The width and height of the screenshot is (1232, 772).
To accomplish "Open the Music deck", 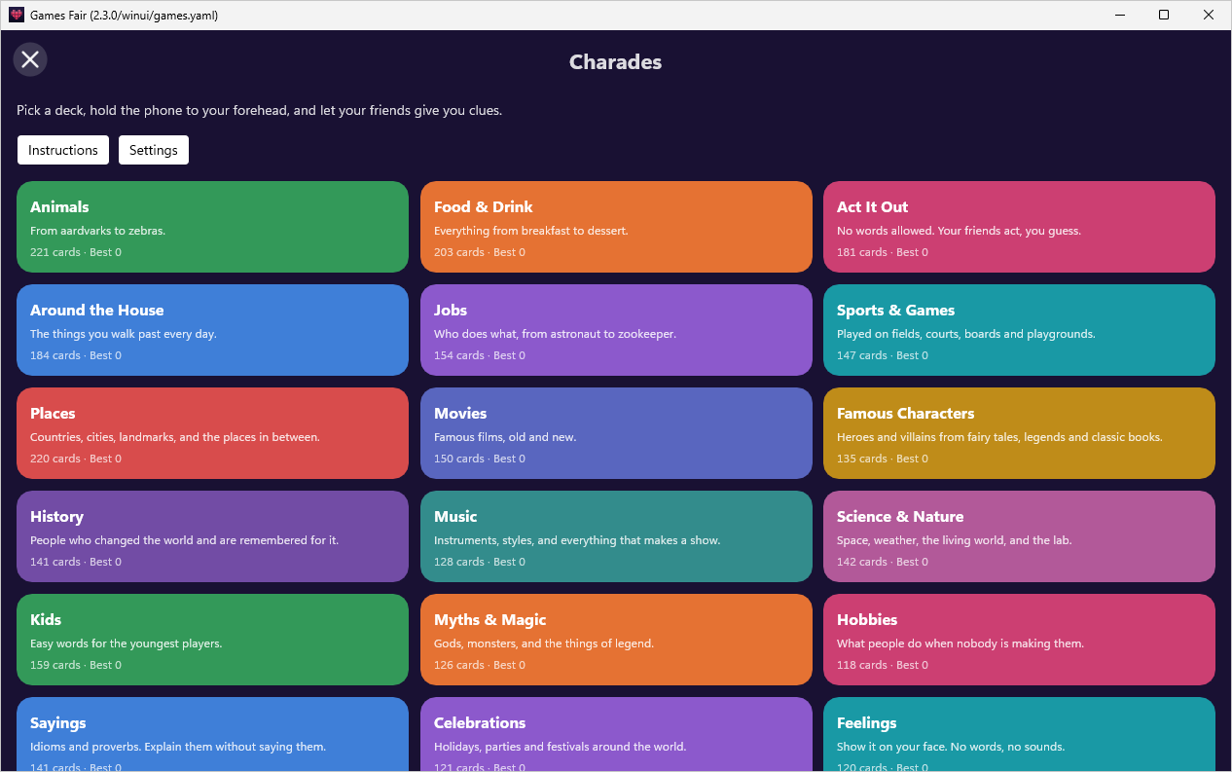I will 616,536.
